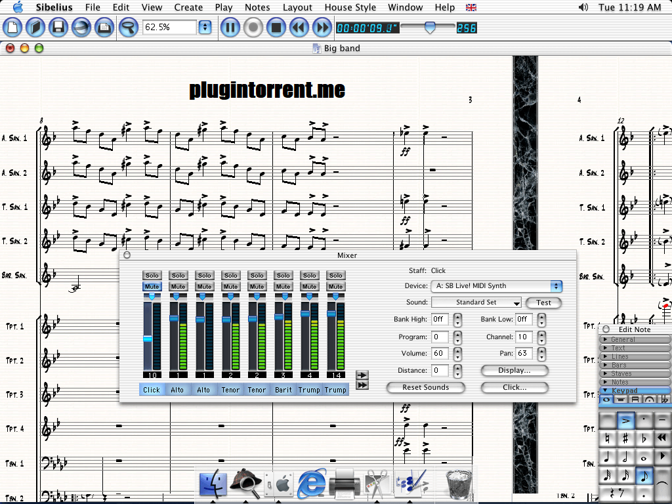Show next mixer staves with single arrow
The image size is (672, 504).
(362, 375)
